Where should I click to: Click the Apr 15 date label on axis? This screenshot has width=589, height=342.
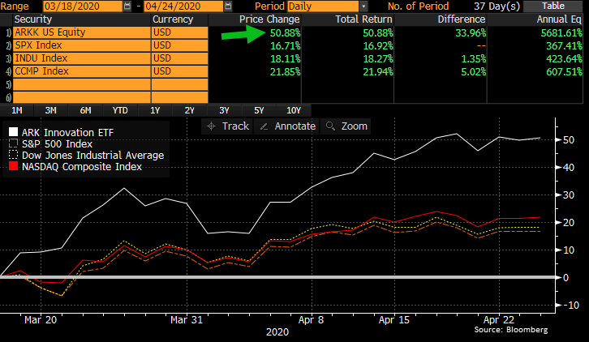394,320
